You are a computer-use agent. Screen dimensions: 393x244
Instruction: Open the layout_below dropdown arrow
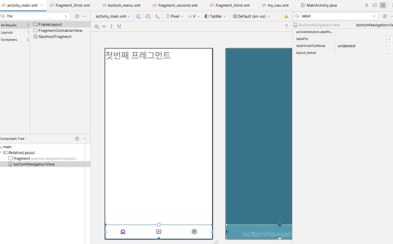coord(390,53)
